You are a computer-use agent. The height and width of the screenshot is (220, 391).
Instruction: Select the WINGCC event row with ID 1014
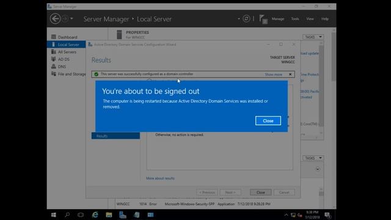[193, 204]
